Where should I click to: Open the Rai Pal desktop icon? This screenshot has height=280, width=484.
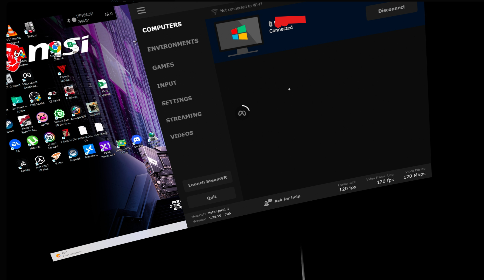[x=43, y=119]
